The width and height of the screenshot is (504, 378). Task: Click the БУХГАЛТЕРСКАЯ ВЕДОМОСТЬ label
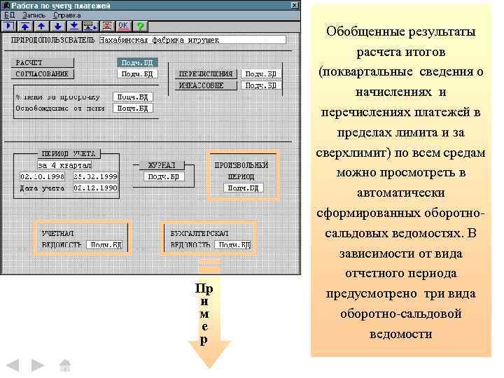[x=199, y=239]
